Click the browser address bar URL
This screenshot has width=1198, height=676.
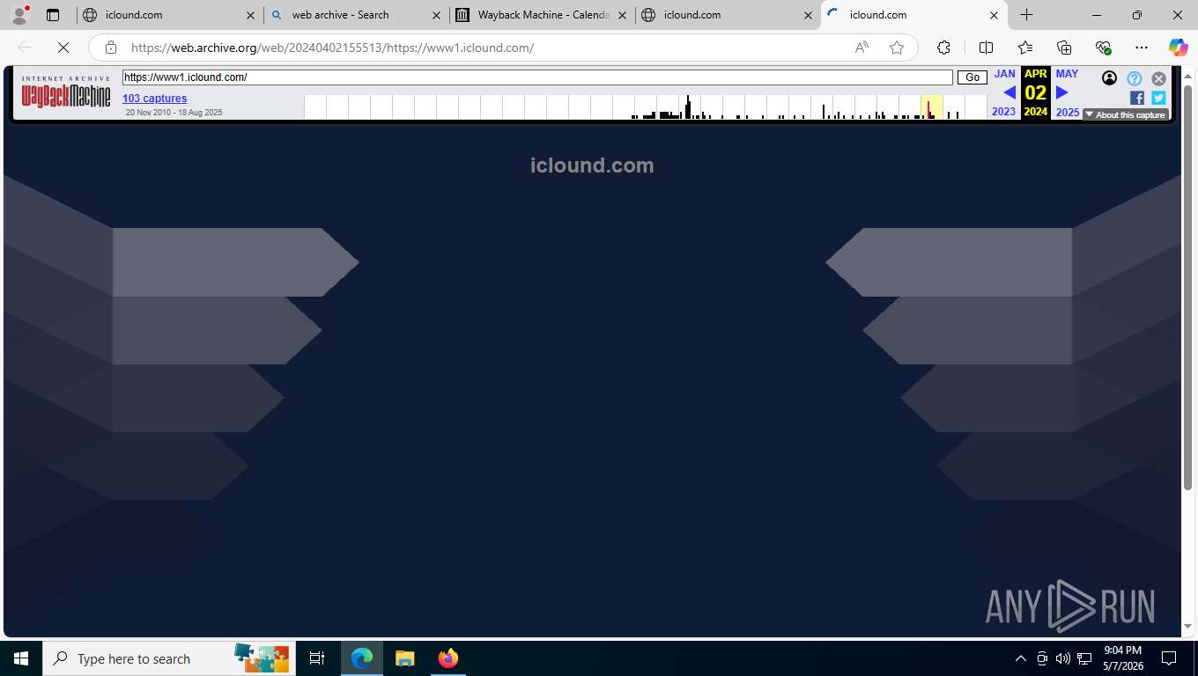coord(333,48)
